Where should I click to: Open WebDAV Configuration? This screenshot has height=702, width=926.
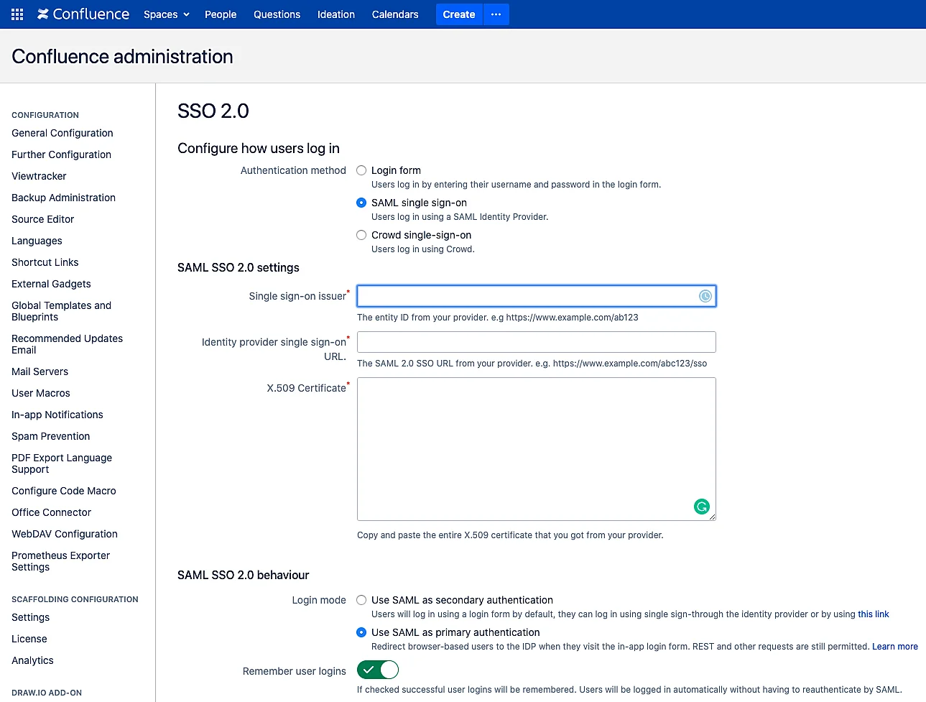click(64, 534)
